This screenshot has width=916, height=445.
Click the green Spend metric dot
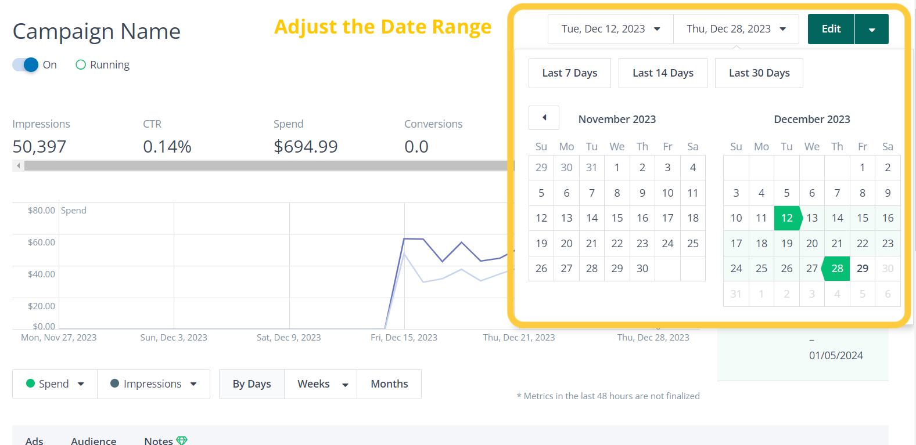(31, 384)
